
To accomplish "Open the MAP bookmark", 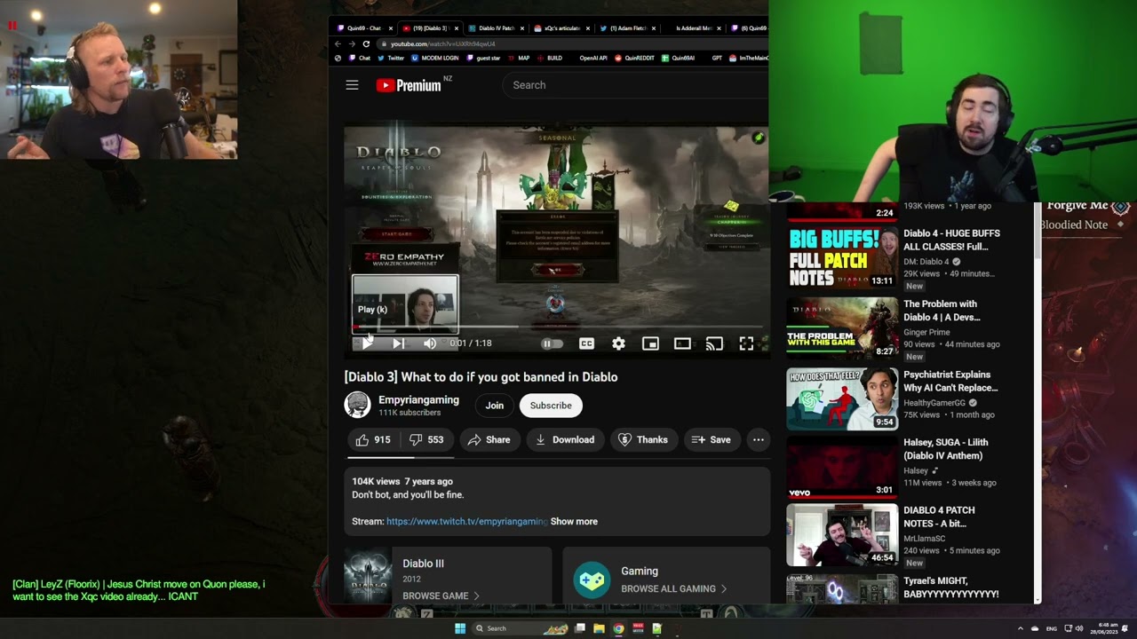I will click(518, 59).
